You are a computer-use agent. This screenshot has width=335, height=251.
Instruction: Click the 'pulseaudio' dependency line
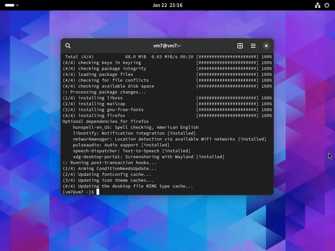click(x=121, y=145)
